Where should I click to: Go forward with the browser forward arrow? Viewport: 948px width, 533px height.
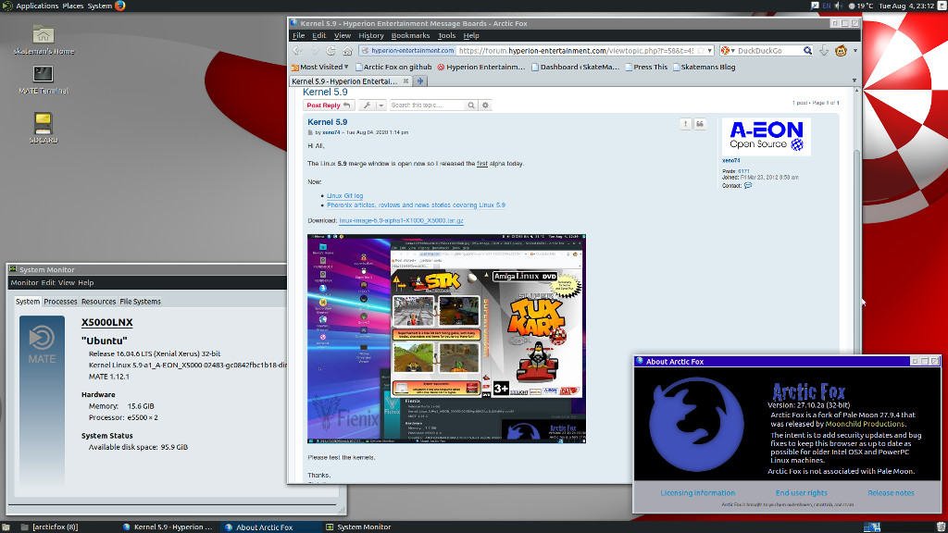[x=315, y=51]
